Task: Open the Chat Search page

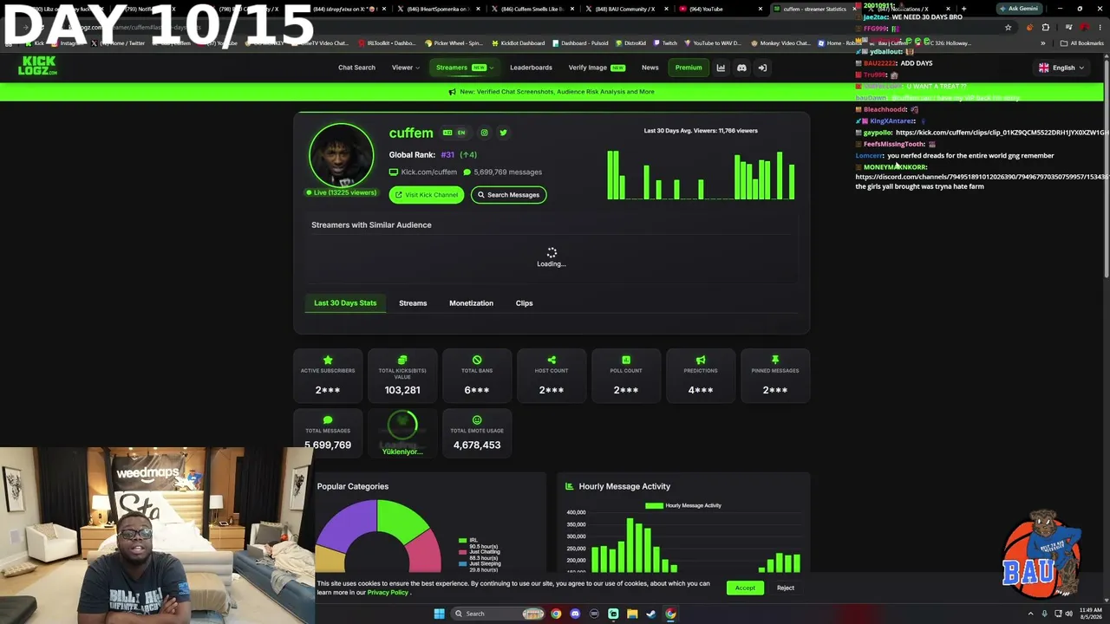Action: pyautogui.click(x=356, y=68)
